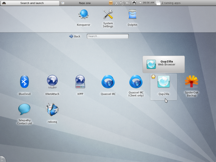
Task: Open System Settings from favorites
Action: [x=108, y=18]
